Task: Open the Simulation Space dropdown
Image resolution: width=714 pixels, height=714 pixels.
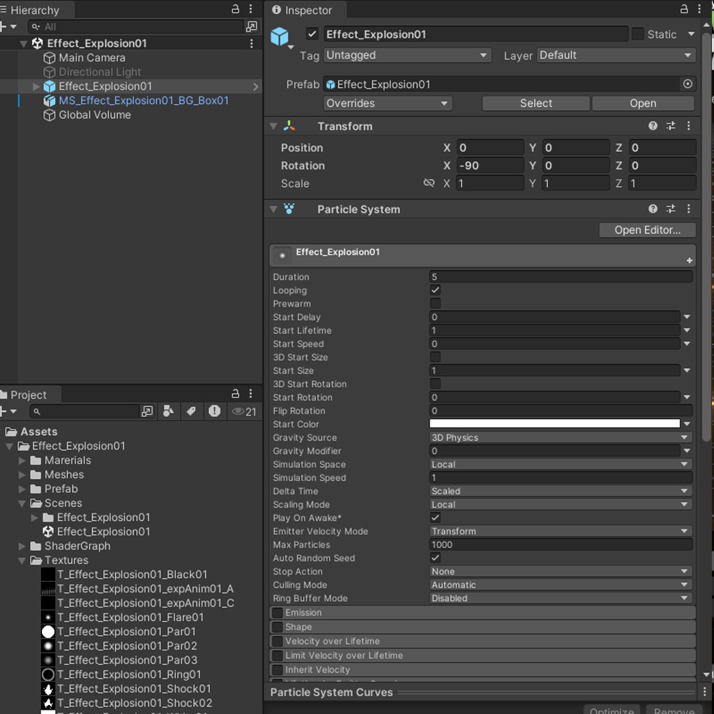Action: coord(559,464)
